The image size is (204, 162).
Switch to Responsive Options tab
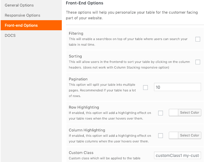[22, 15]
